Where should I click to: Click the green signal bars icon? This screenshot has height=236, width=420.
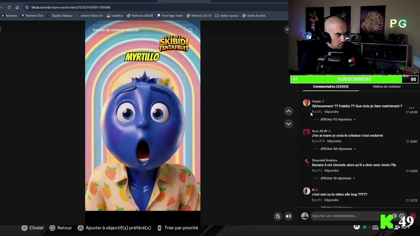pyautogui.click(x=365, y=227)
